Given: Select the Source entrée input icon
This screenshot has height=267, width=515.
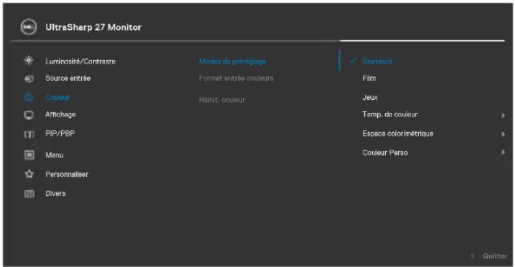Looking at the screenshot, I should [x=29, y=78].
